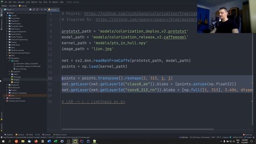Click the taskbar search icon

(10, 141)
